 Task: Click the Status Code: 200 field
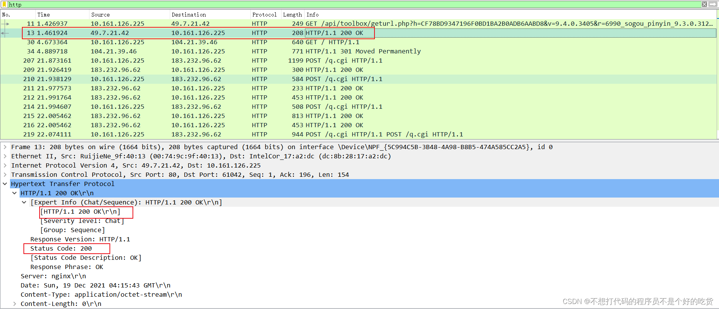(x=61, y=249)
